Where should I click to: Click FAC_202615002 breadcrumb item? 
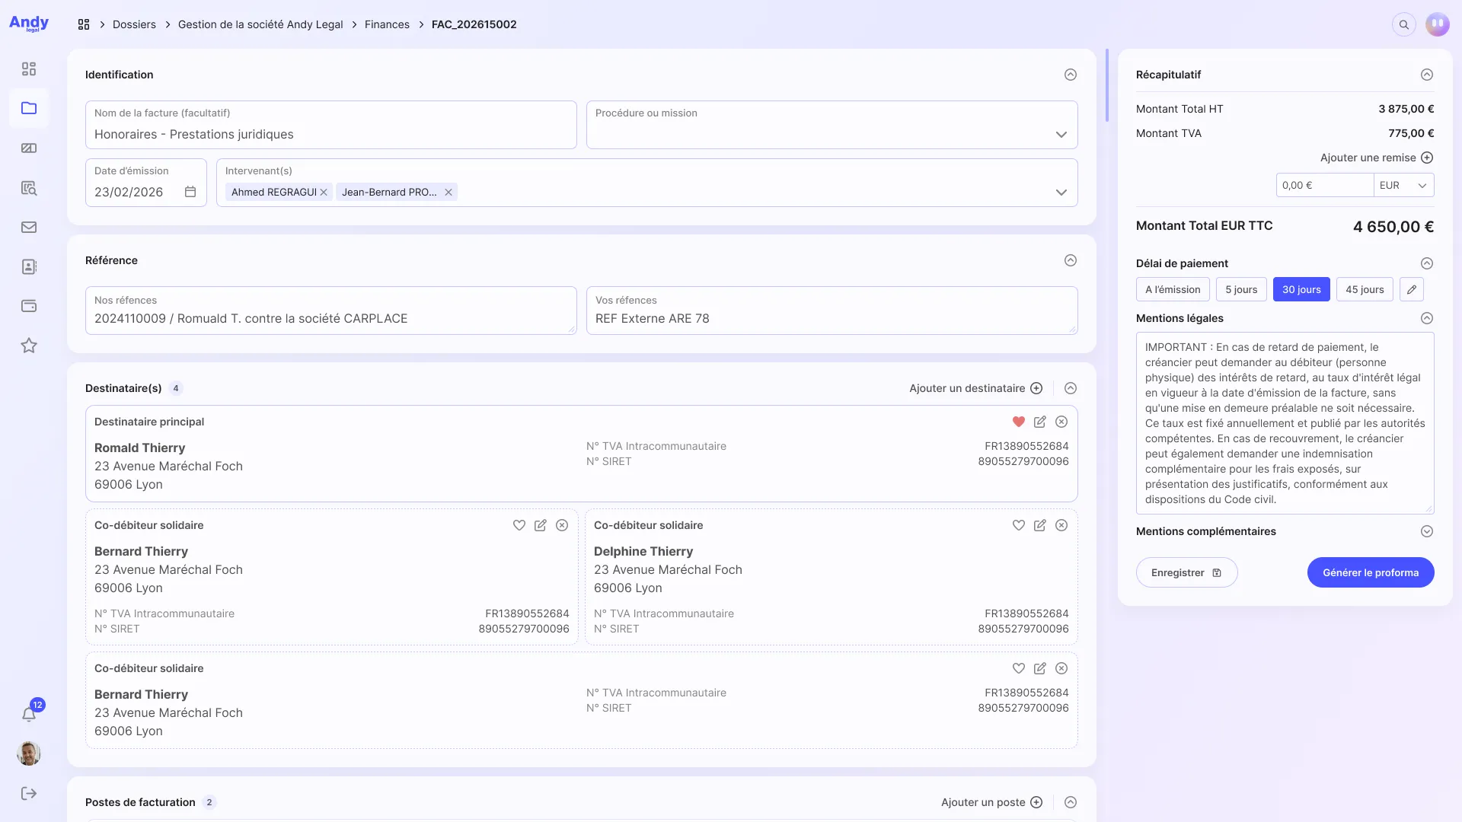pos(474,24)
